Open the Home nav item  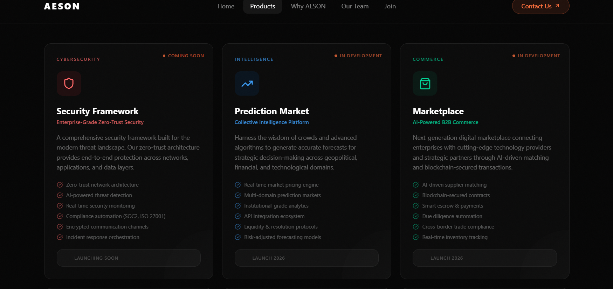[x=226, y=6]
